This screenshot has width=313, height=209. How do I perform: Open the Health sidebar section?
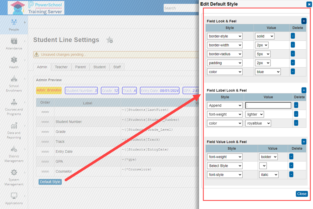click(14, 63)
